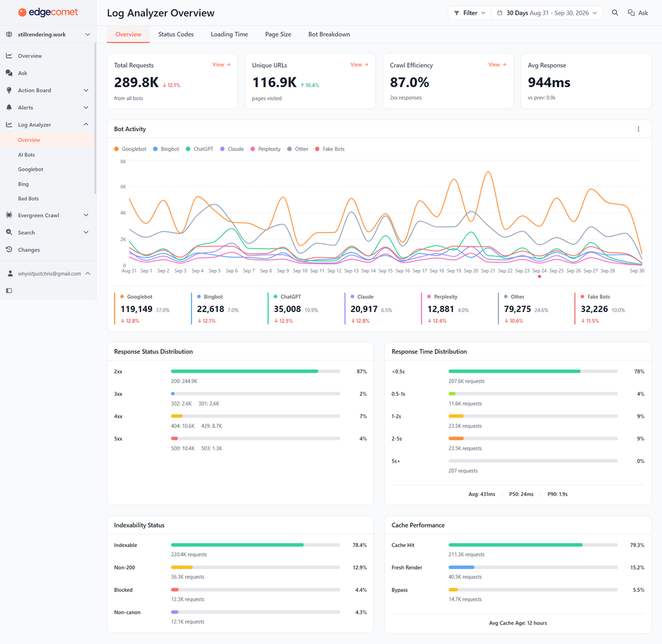This screenshot has height=644, width=662.
Task: Click the Changes history icon
Action: (x=9, y=250)
